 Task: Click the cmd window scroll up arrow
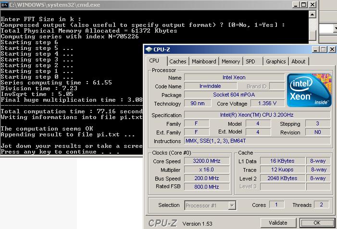[312, 14]
